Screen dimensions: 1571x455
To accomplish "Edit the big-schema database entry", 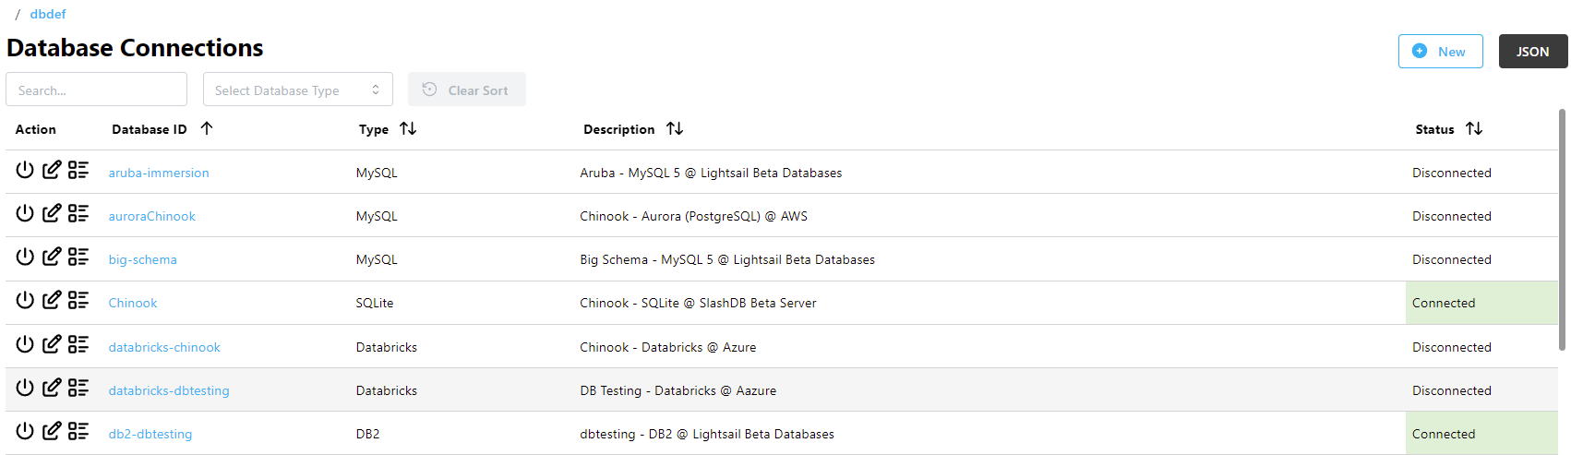I will click(52, 257).
